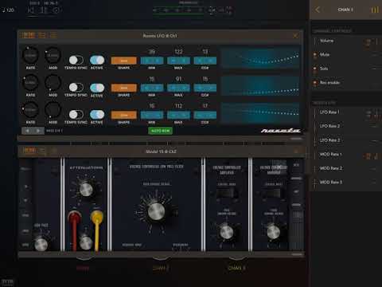This screenshot has height=287, width=382.
Task: Click the red patch cable plug
Action: click(74, 217)
